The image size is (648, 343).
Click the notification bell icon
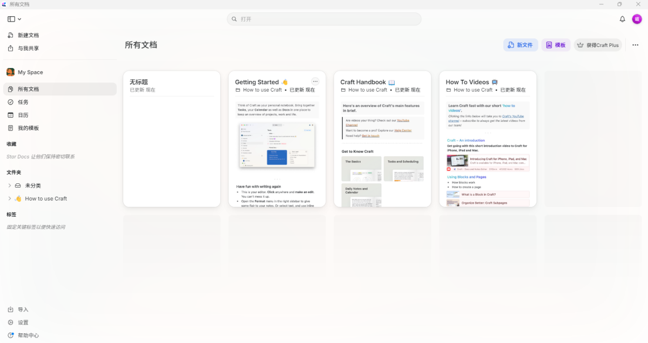pos(622,19)
